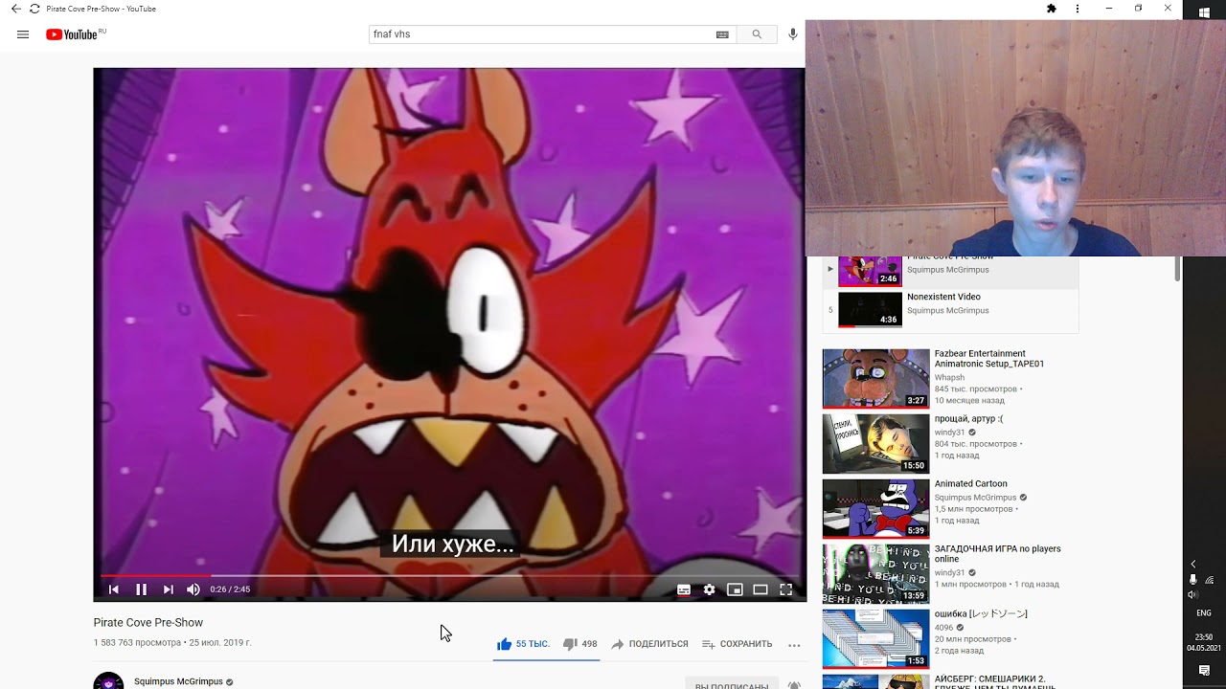This screenshot has width=1226, height=689.
Task: Open video player settings gear
Action: [x=709, y=589]
